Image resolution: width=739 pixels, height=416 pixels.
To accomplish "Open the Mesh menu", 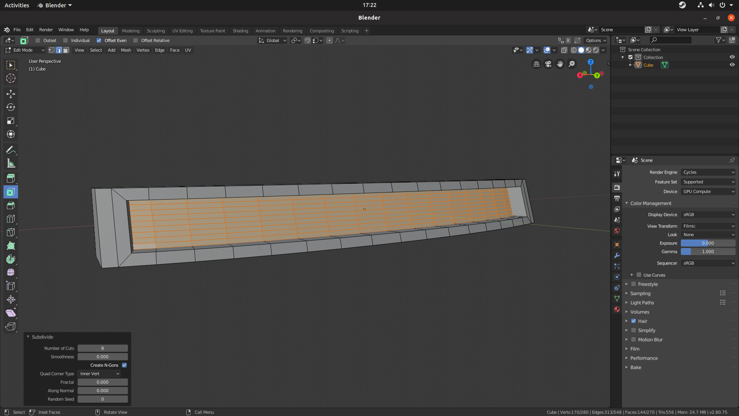I will click(x=126, y=50).
